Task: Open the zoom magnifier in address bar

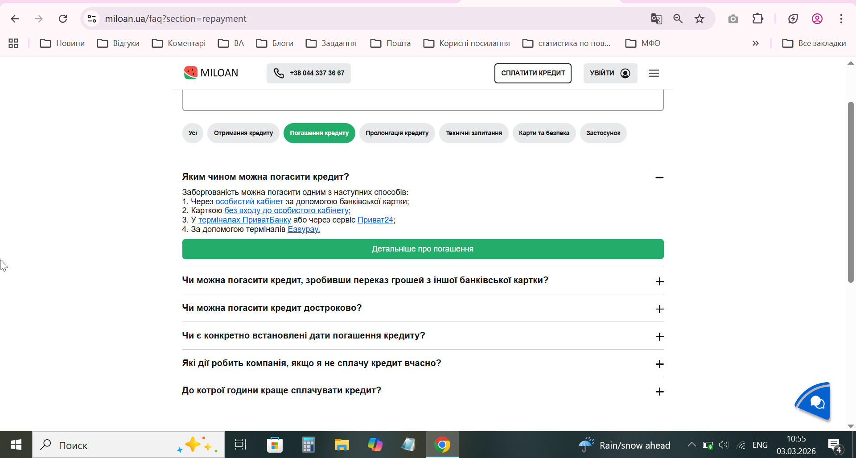Action: point(678,19)
